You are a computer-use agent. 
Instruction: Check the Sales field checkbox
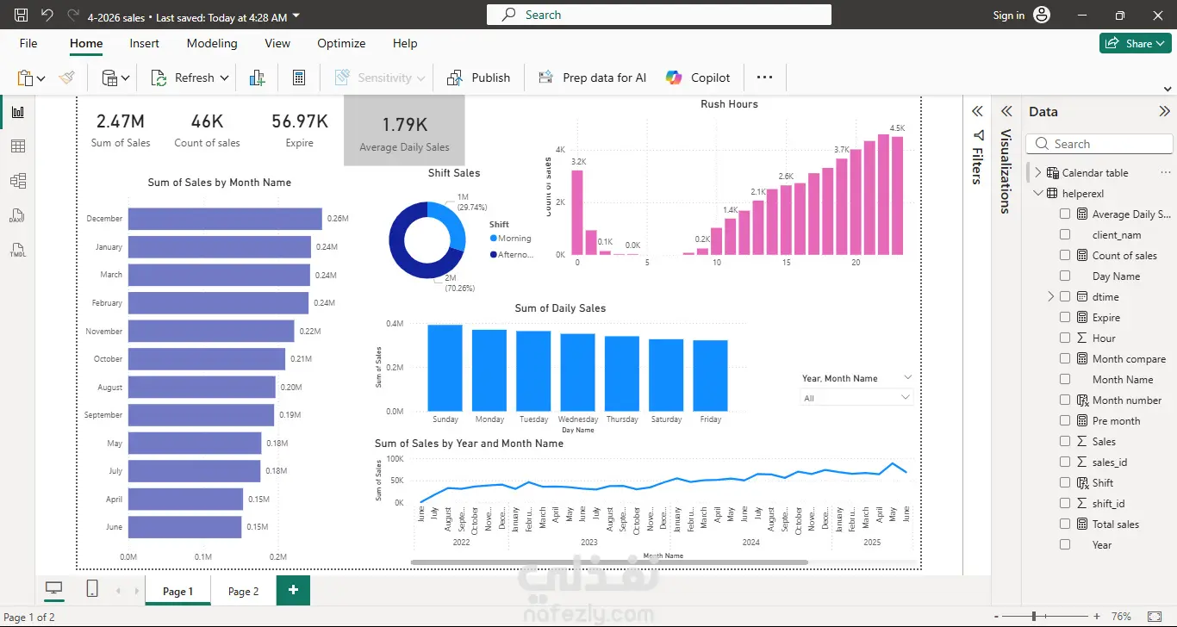click(x=1065, y=441)
